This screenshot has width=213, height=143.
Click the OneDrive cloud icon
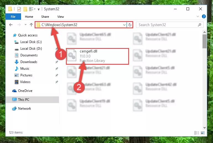point(14,91)
